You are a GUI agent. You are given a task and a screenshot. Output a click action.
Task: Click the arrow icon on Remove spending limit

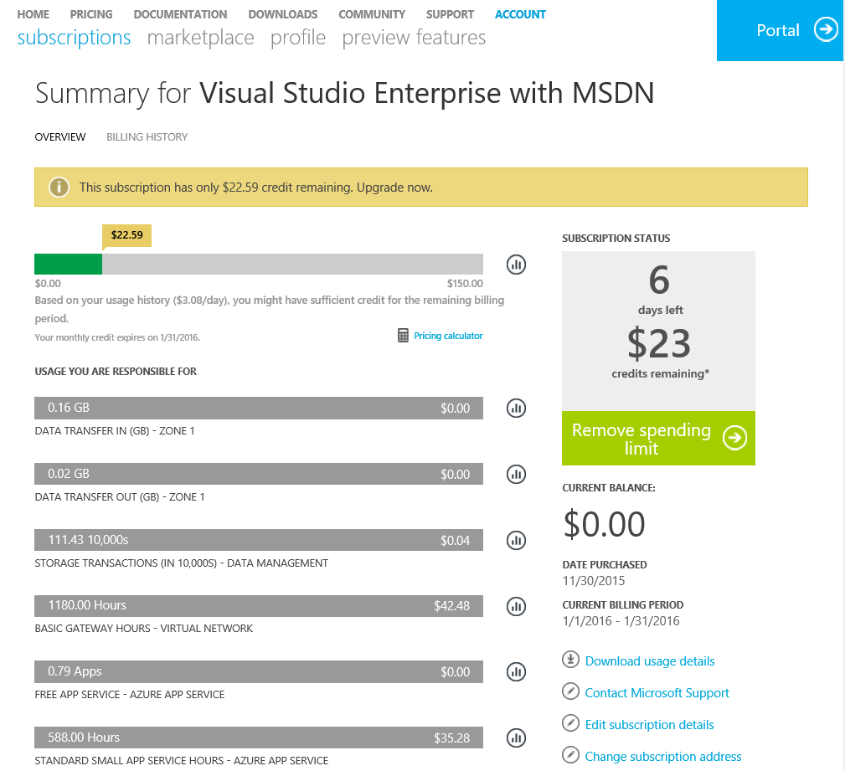point(735,438)
